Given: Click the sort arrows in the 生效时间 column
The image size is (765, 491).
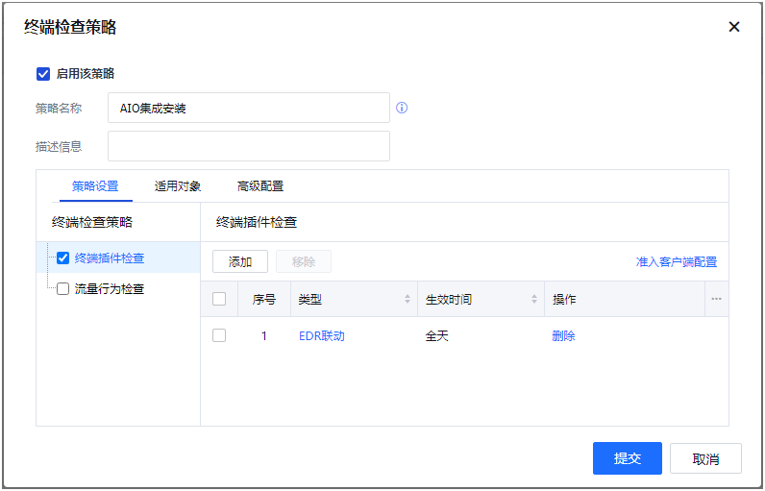Looking at the screenshot, I should pyautogui.click(x=534, y=300).
